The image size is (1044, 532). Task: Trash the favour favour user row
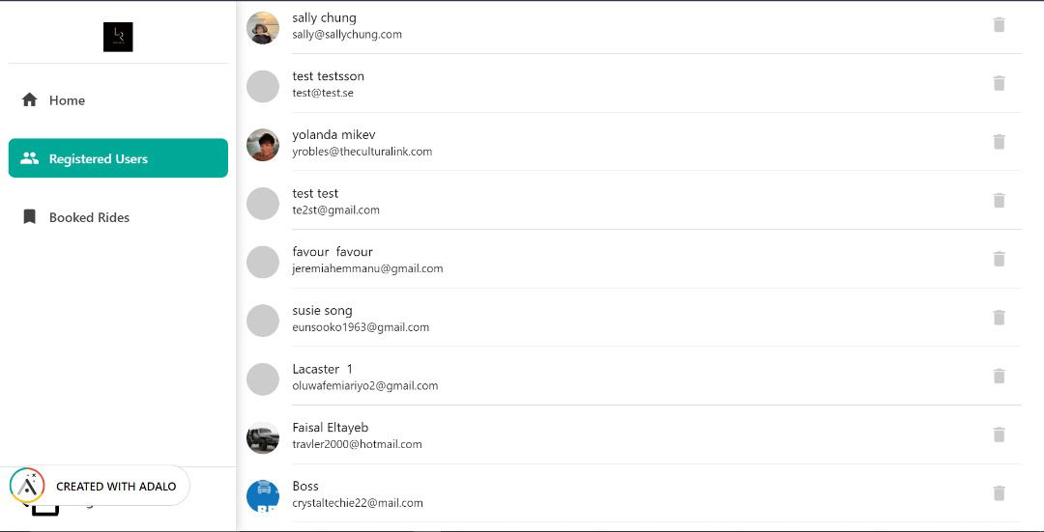[1000, 259]
